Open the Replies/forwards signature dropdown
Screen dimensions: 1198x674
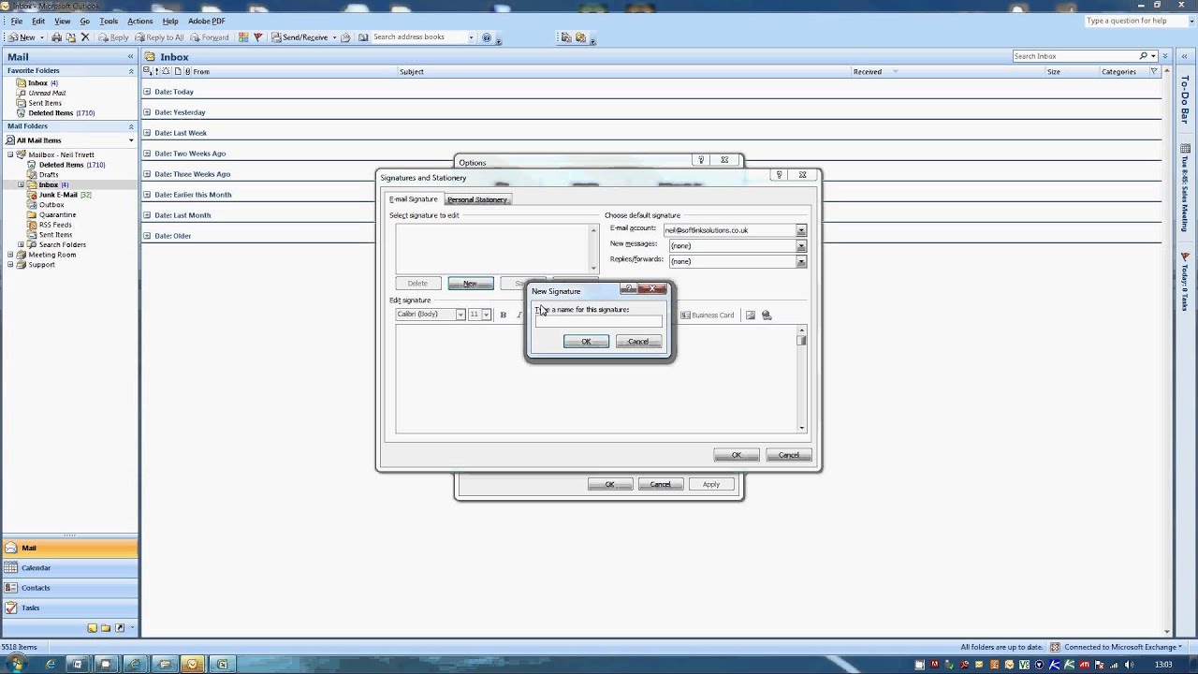point(801,261)
